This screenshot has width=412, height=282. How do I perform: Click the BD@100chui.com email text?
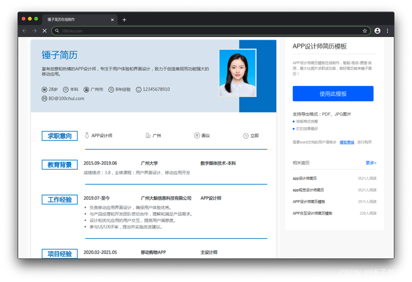66,98
